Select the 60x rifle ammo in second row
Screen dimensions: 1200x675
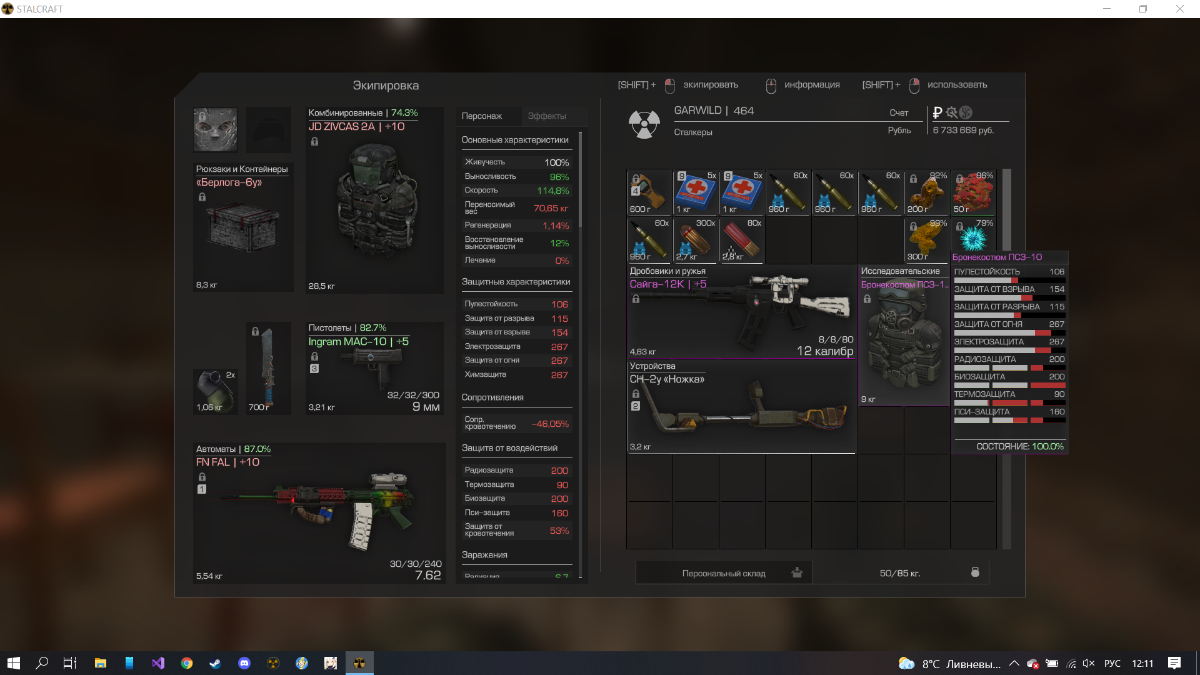(649, 240)
